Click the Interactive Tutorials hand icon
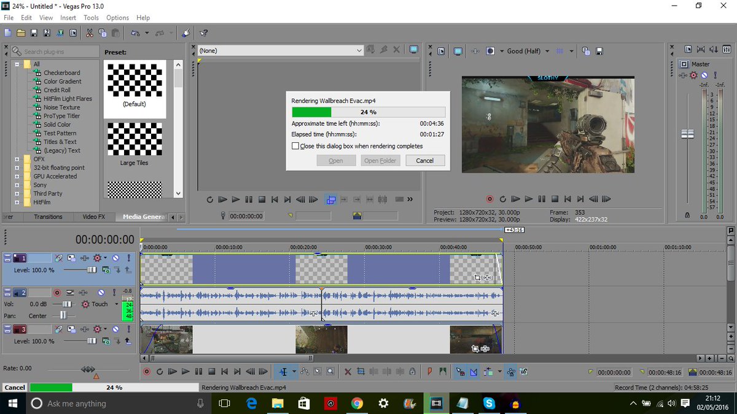Image resolution: width=737 pixels, height=414 pixels. pyautogui.click(x=186, y=33)
